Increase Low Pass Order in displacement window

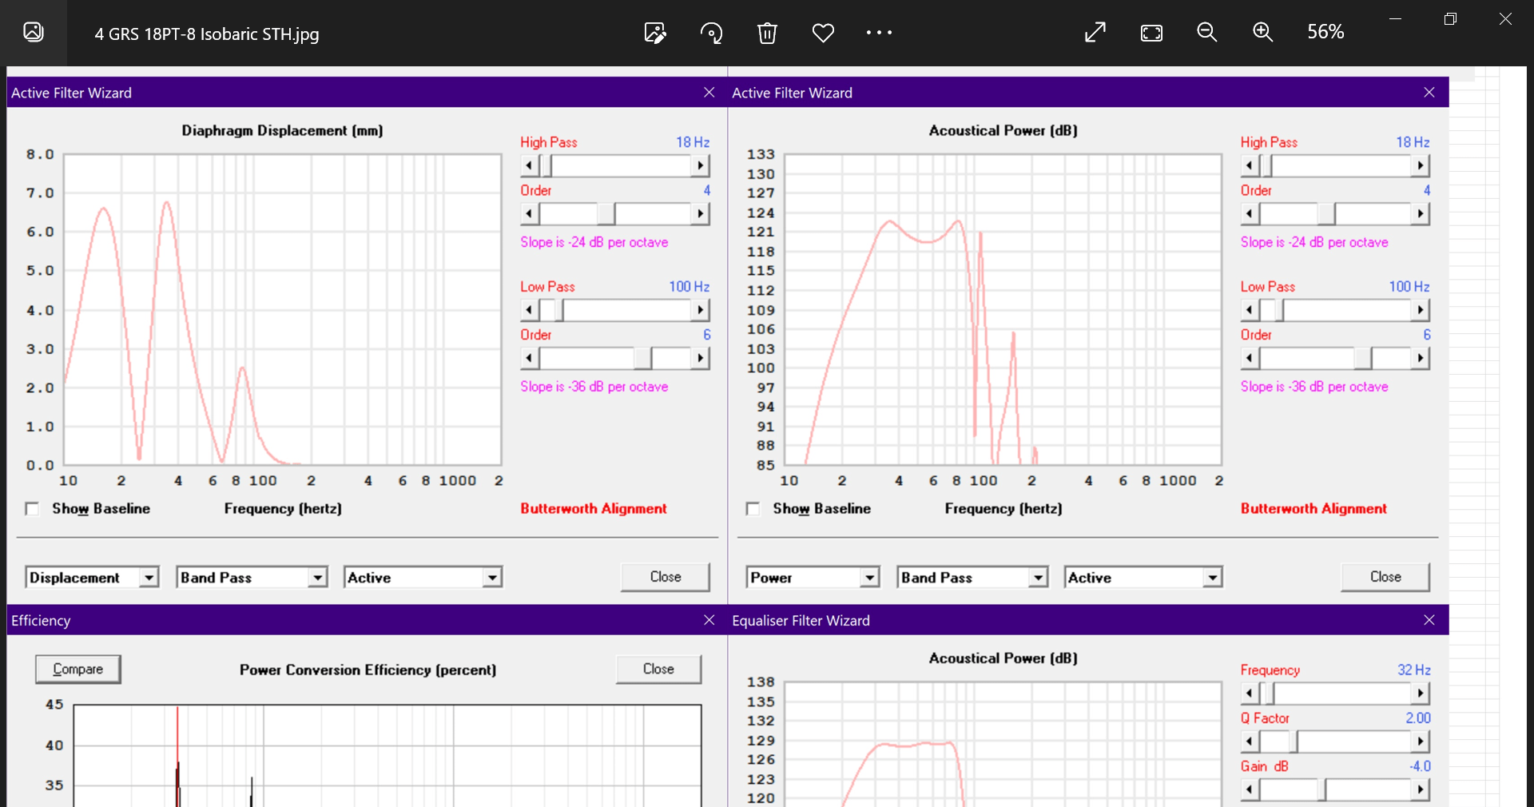coord(701,358)
